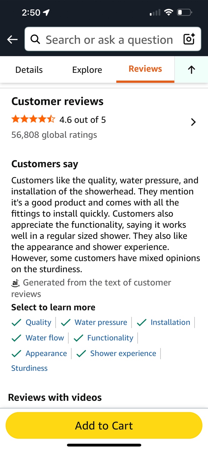
Task: Tap the camera search icon
Action: pyautogui.click(x=189, y=39)
